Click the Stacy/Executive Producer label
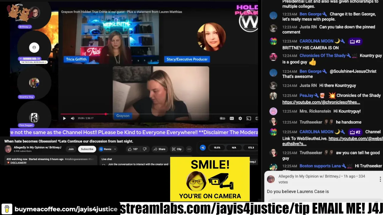 tap(187, 59)
